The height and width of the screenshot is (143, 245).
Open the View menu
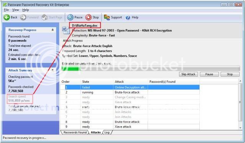click(x=15, y=10)
